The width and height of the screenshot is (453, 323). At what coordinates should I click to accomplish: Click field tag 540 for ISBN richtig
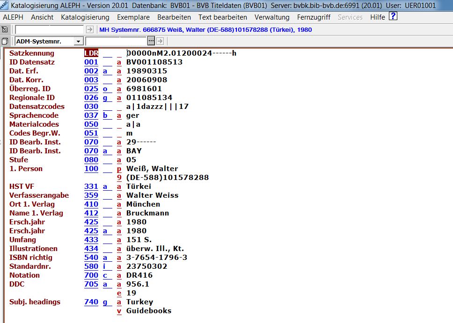[91, 258]
